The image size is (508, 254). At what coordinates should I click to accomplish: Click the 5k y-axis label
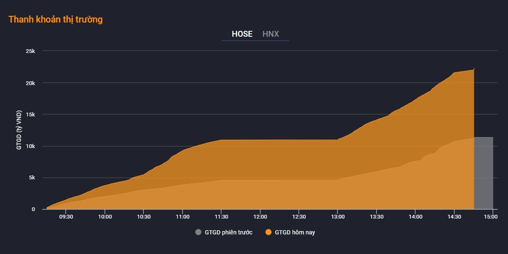click(x=32, y=178)
